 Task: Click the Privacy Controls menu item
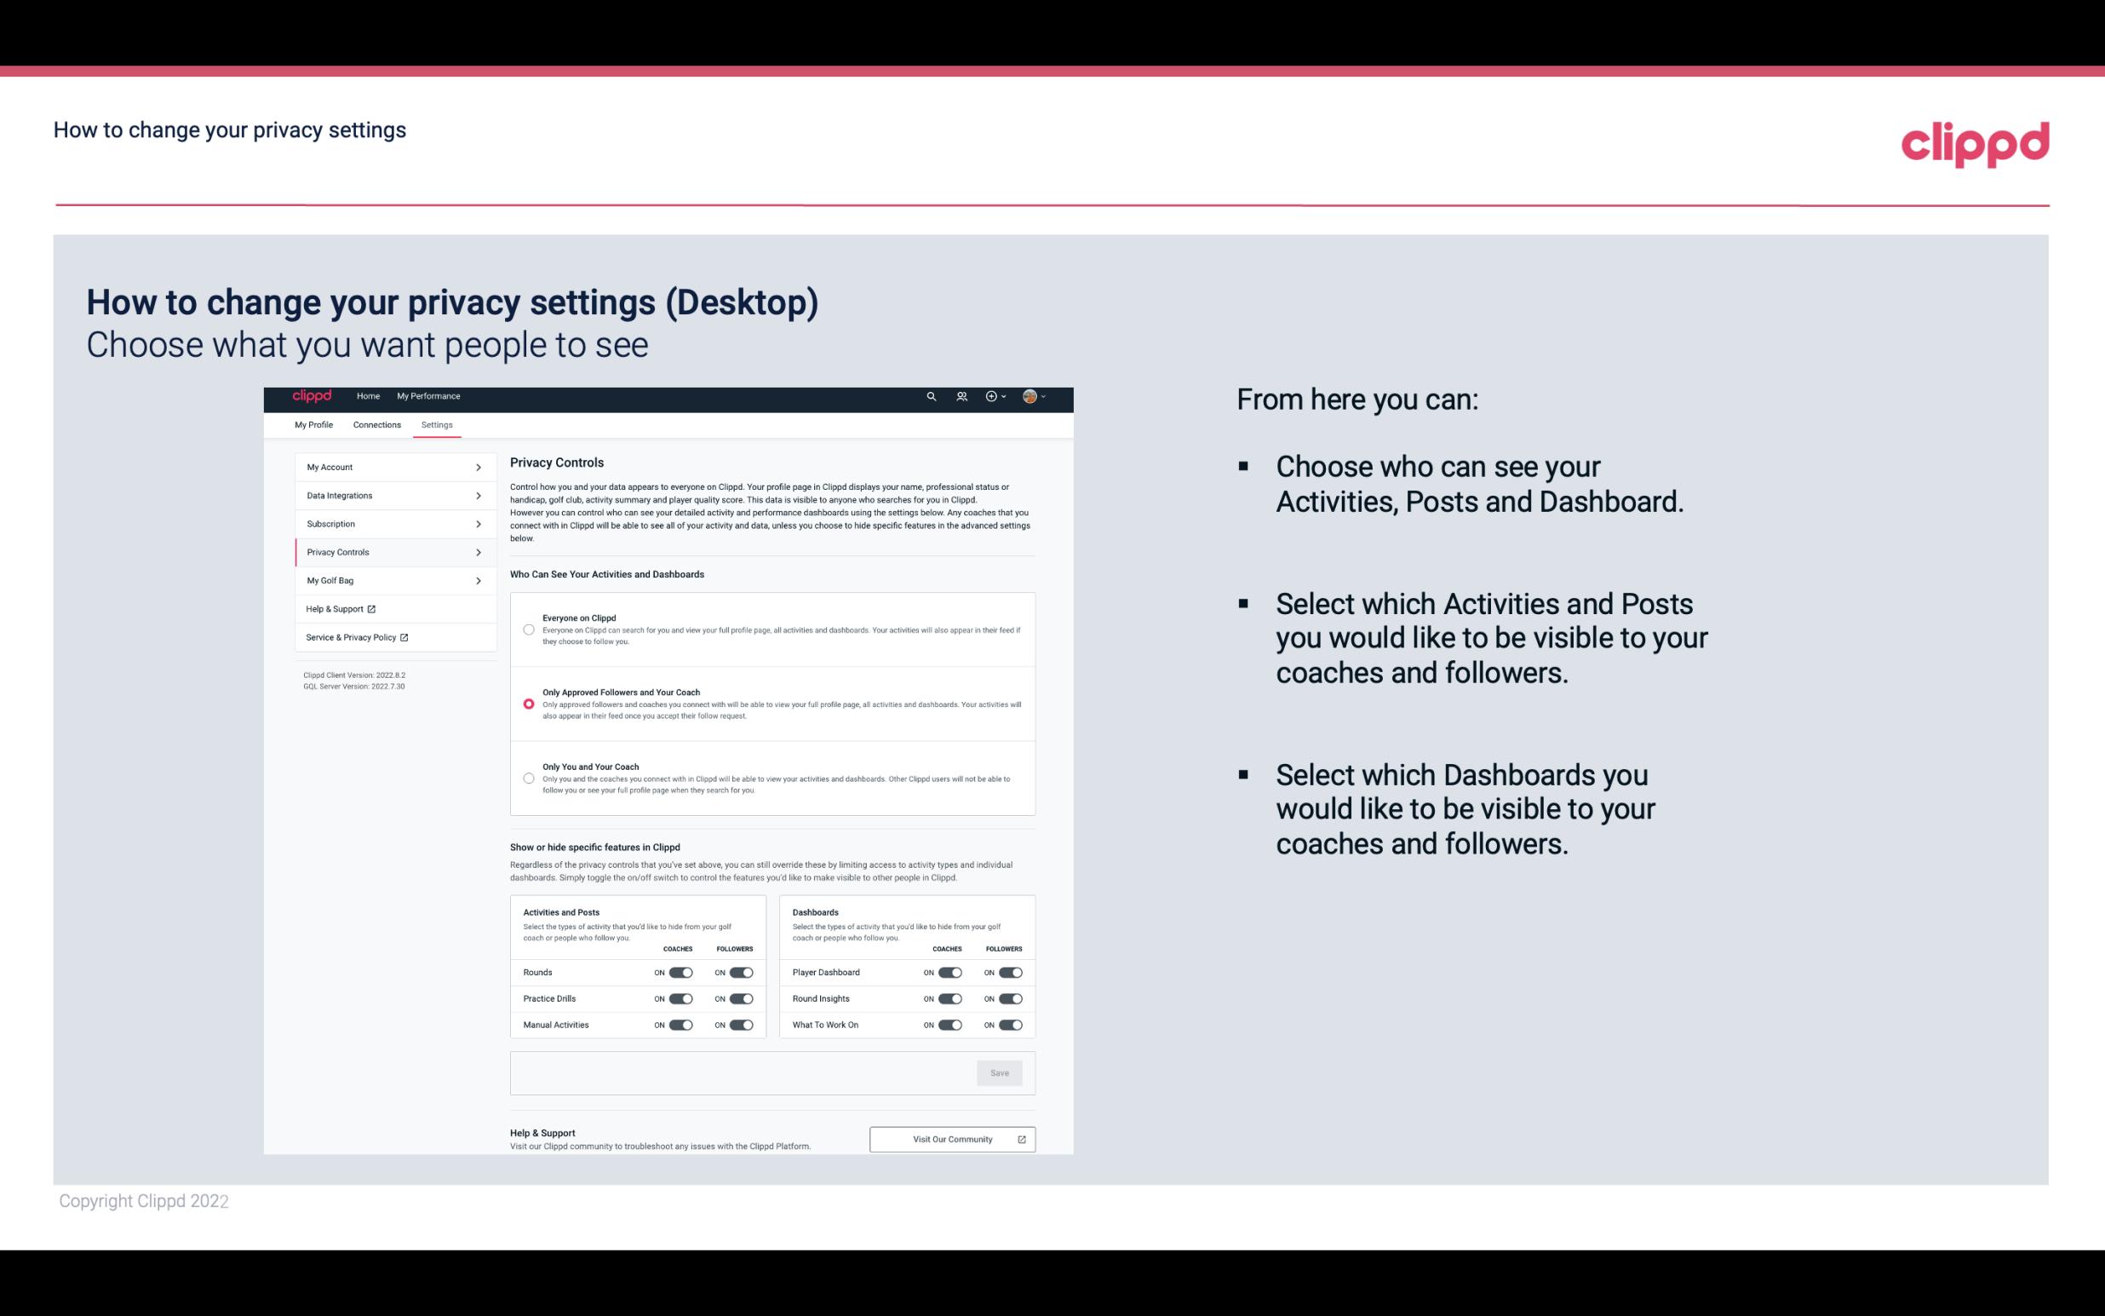[388, 552]
